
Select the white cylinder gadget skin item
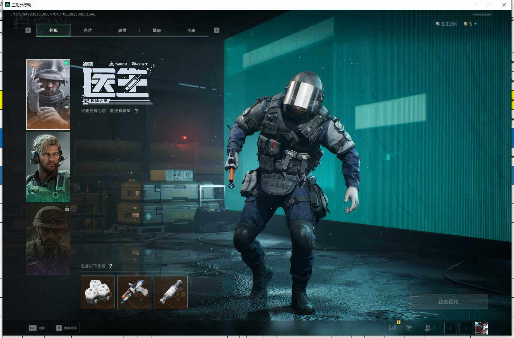pyautogui.click(x=171, y=292)
